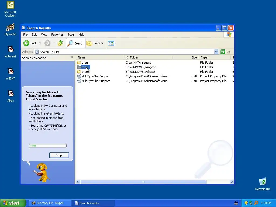
Task: Expand the address bar dropdown
Action: coord(216,52)
